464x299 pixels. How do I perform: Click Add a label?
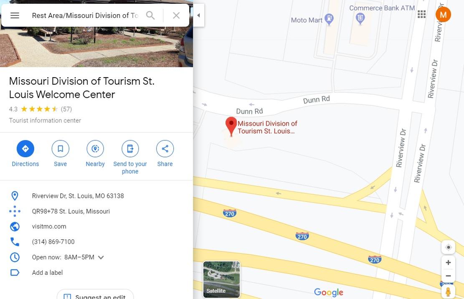(47, 273)
